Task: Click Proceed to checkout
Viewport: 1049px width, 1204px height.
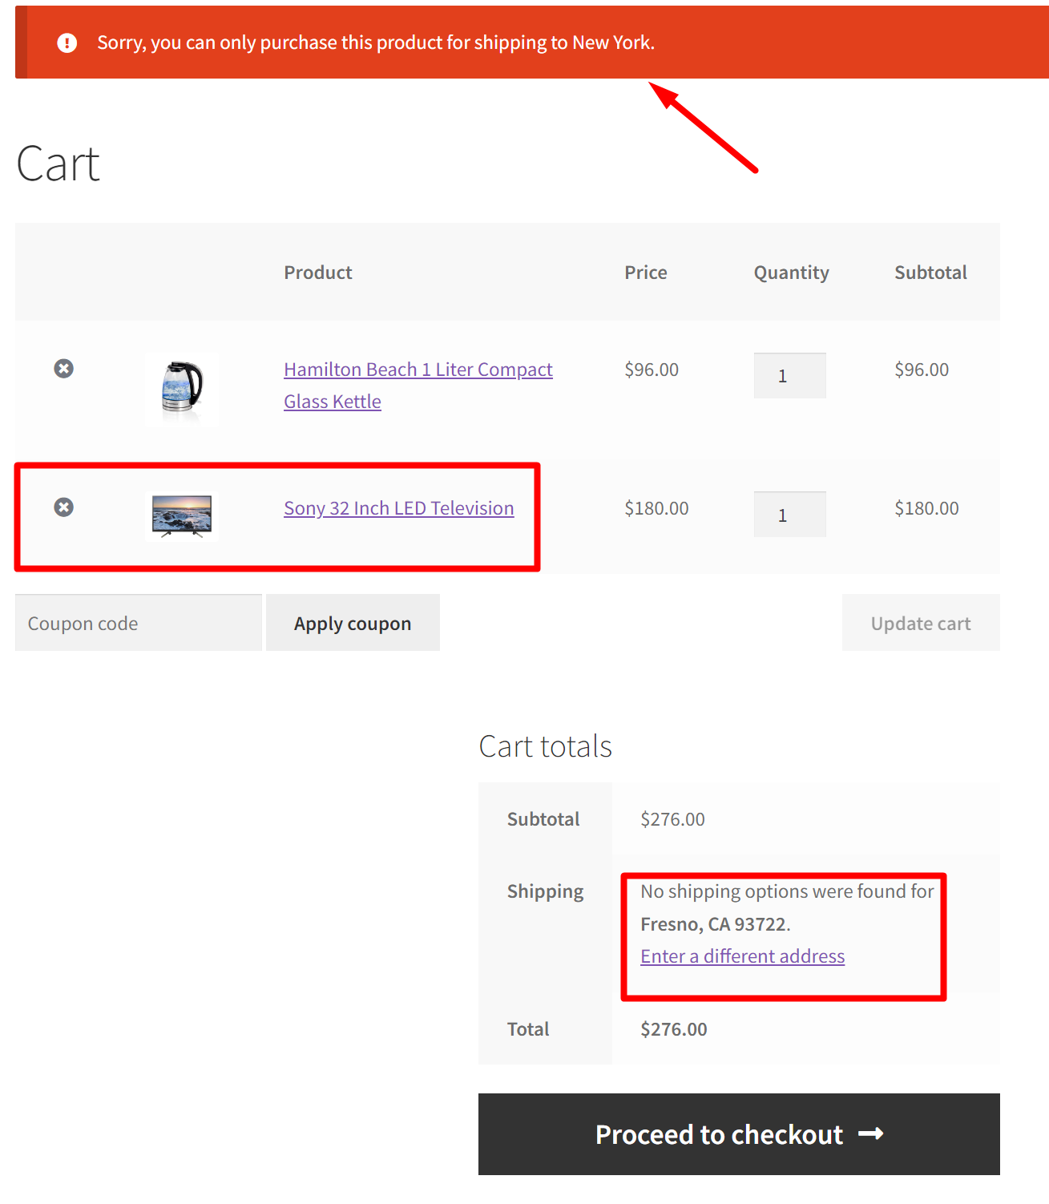Action: coord(737,1133)
